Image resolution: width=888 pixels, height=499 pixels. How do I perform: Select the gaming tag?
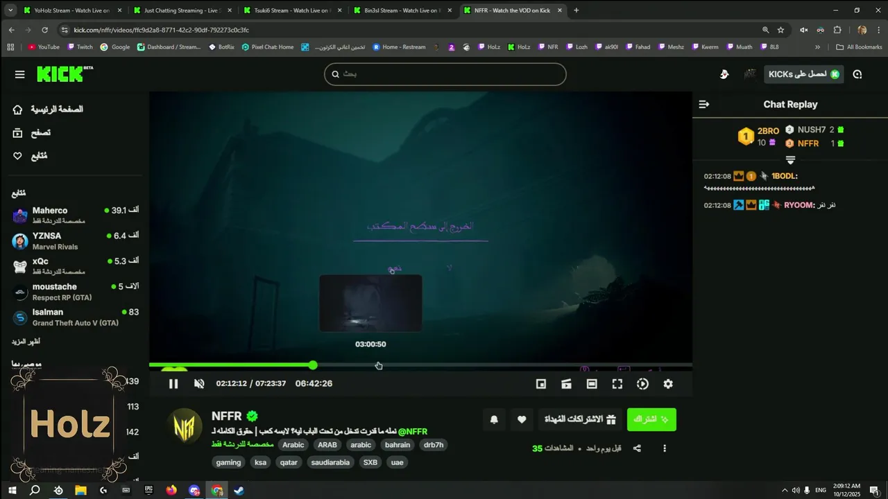228,462
